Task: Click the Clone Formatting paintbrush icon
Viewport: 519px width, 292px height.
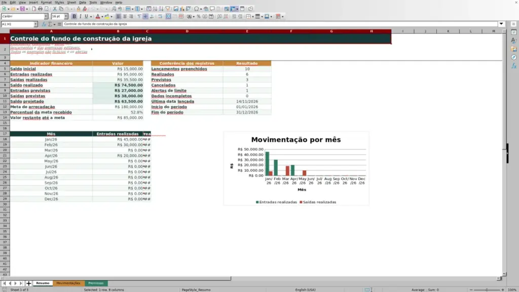Action: pos(79,9)
